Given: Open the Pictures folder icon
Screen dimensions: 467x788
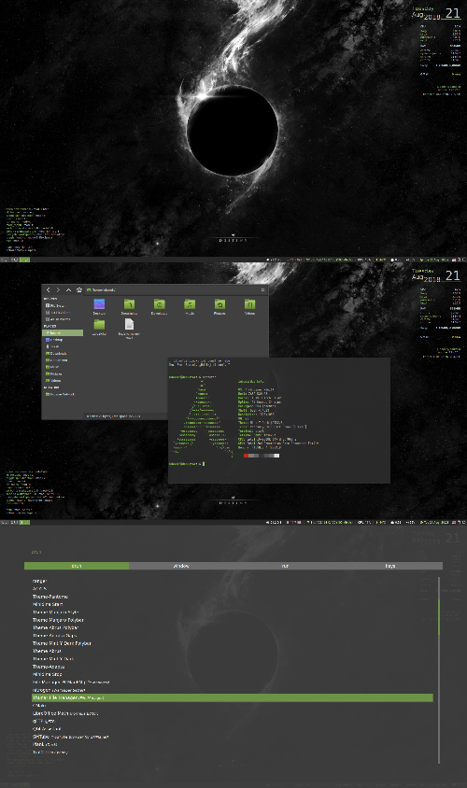Looking at the screenshot, I should 219,304.
